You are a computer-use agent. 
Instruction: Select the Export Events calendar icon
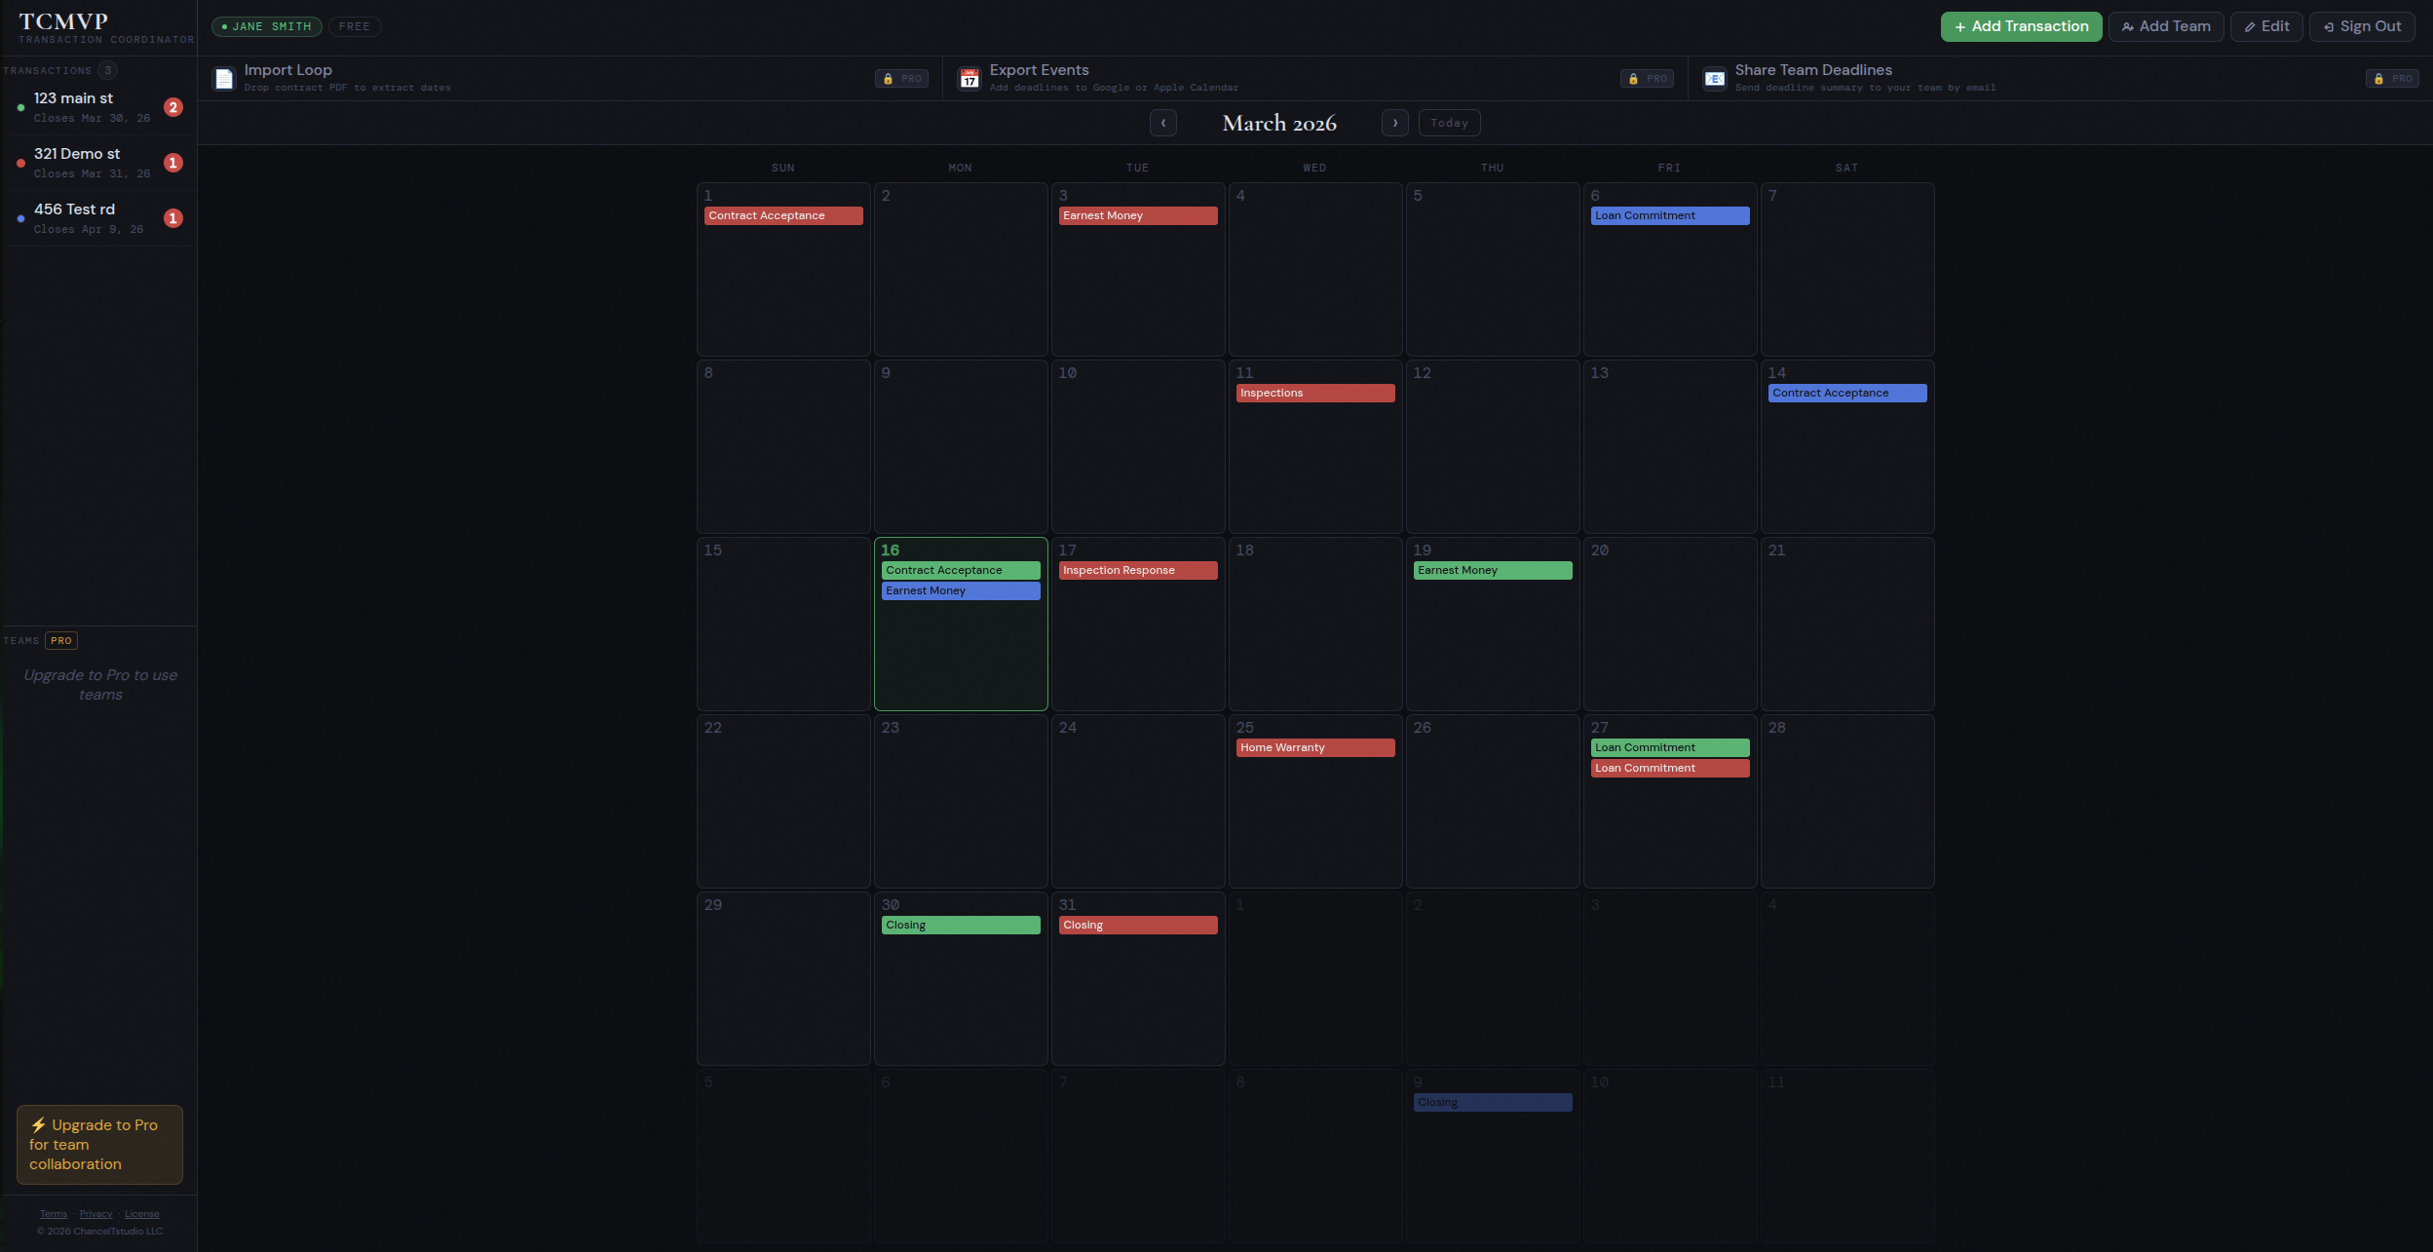969,78
